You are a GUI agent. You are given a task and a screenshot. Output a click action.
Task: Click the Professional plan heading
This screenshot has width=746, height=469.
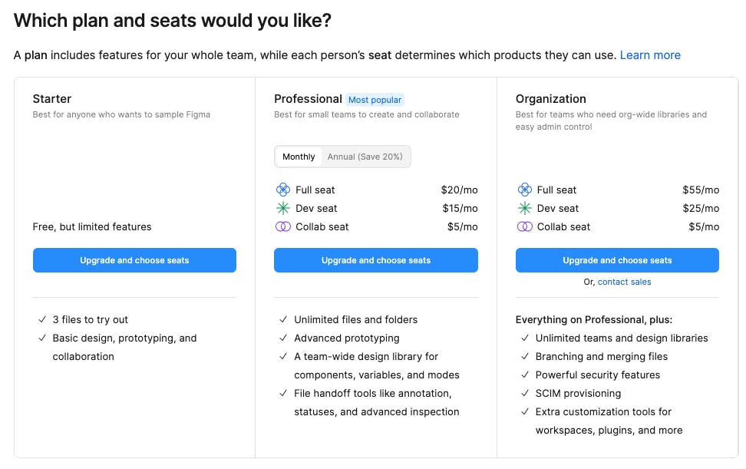click(308, 99)
